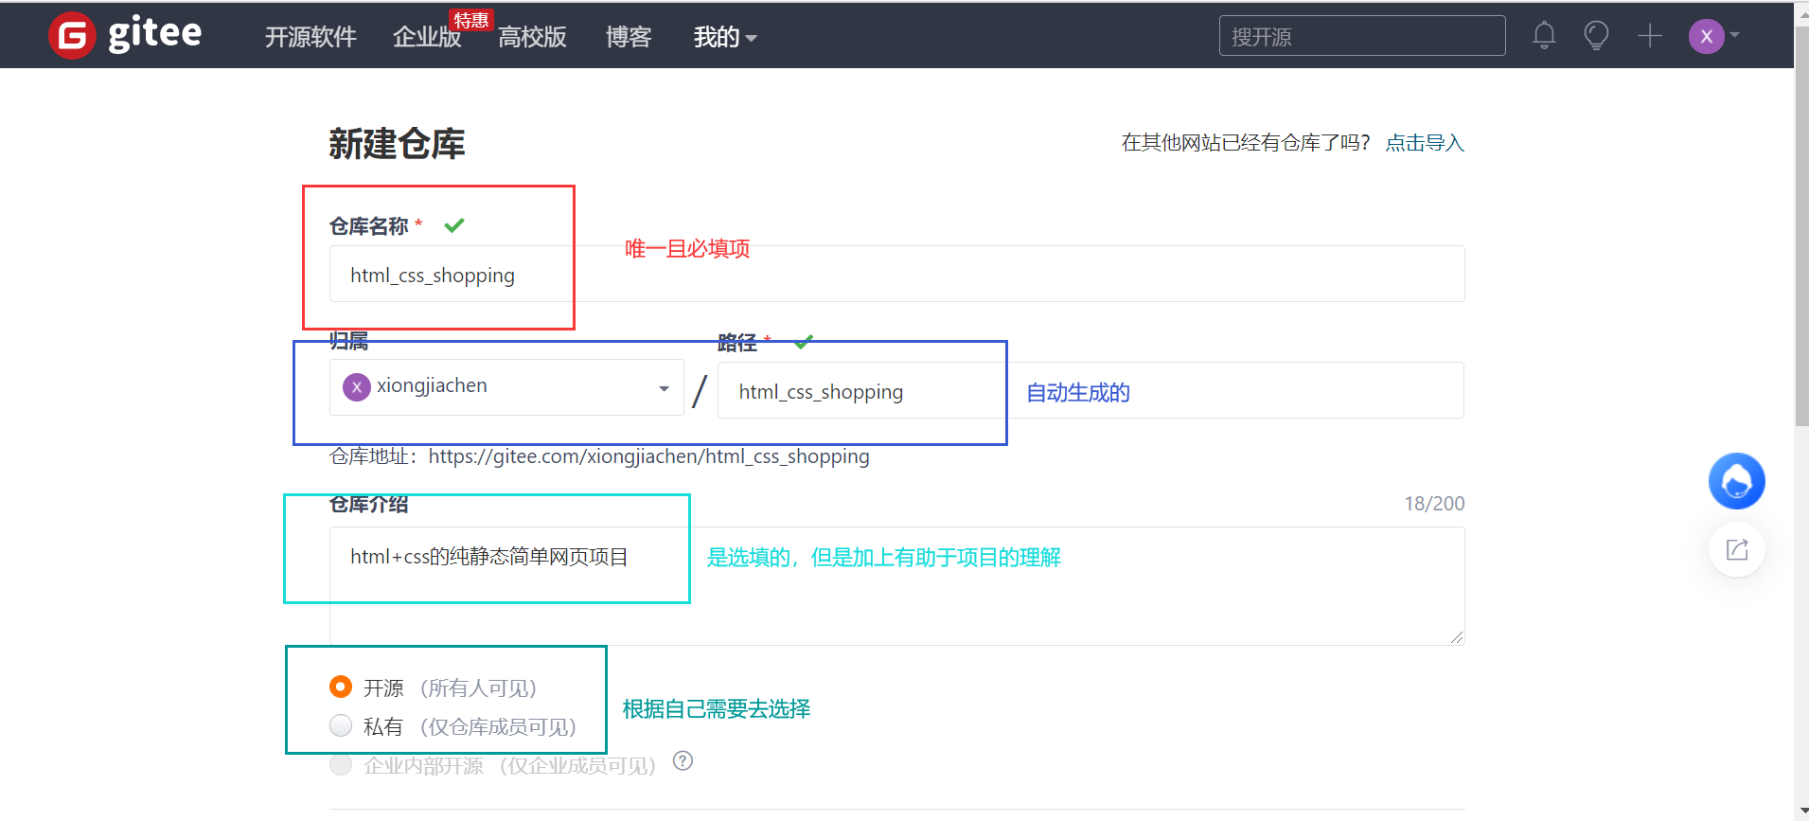Click the 18/200 character counter

coord(1434,504)
